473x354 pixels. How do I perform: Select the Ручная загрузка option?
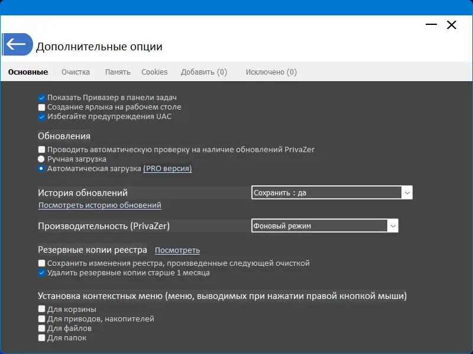41,159
